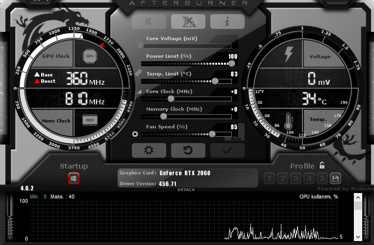Click the graph scrollbar up arrow
374x245 pixels.
[358, 197]
